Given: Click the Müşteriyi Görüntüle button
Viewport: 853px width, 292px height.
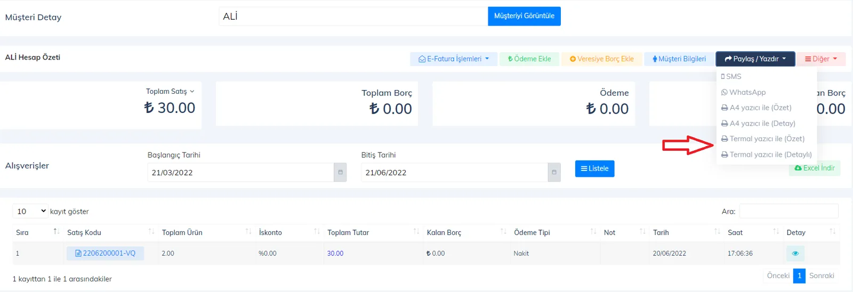Looking at the screenshot, I should pos(524,16).
